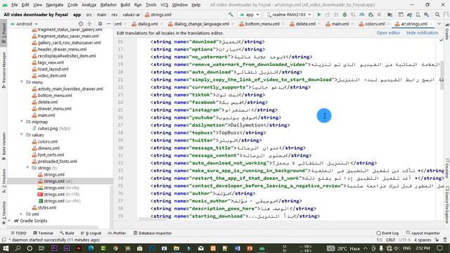Click the project panel gear settings icon

tap(100, 24)
